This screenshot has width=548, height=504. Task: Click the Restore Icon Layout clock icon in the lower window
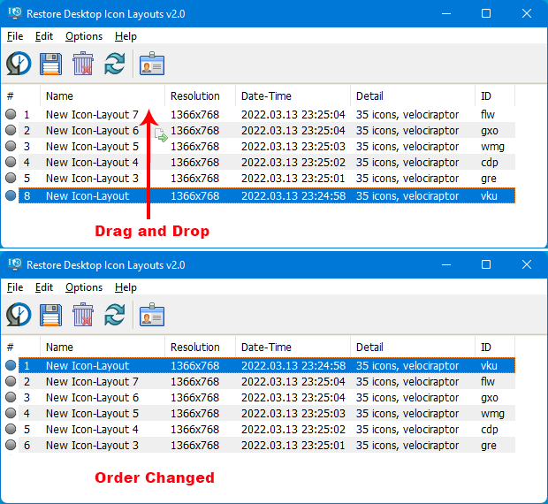(x=19, y=315)
